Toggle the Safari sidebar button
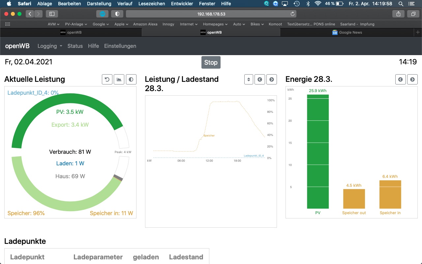Screen dimensions: 422x264 pos(52,14)
